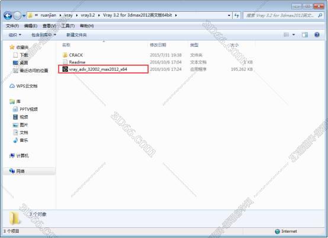Click the Readme file name
Viewport: 328px width, 238px height.
click(77, 62)
